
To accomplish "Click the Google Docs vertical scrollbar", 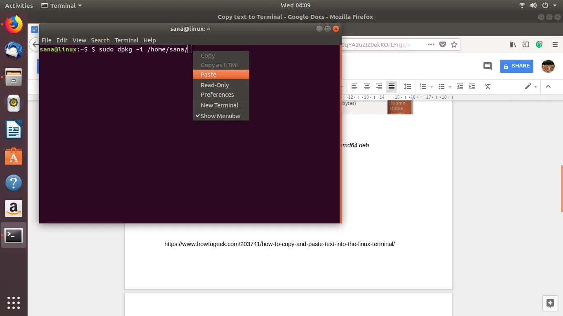I will pyautogui.click(x=561, y=189).
